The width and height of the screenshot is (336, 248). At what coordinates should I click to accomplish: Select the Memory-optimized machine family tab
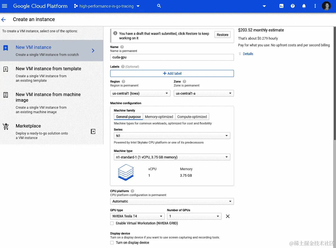[159, 117]
